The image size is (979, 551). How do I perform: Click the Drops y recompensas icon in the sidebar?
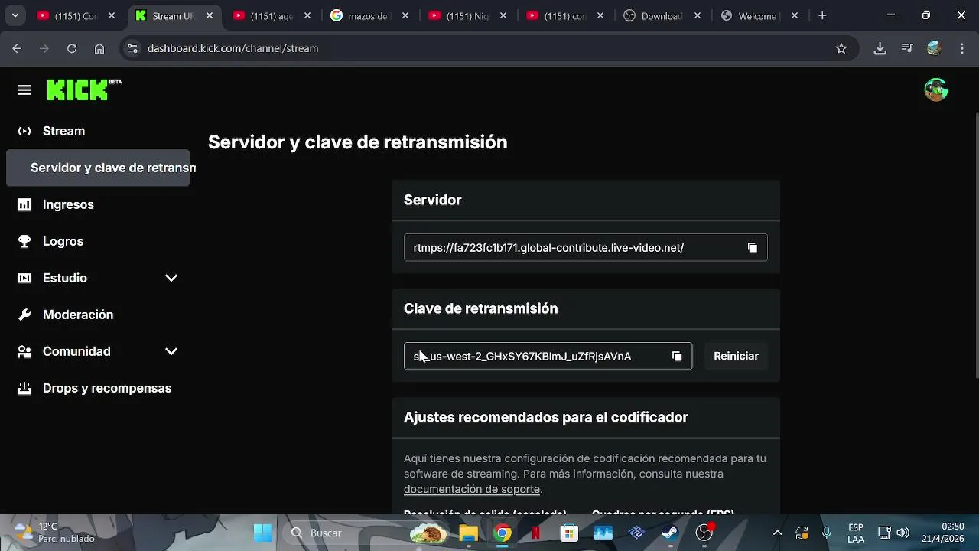tap(24, 388)
